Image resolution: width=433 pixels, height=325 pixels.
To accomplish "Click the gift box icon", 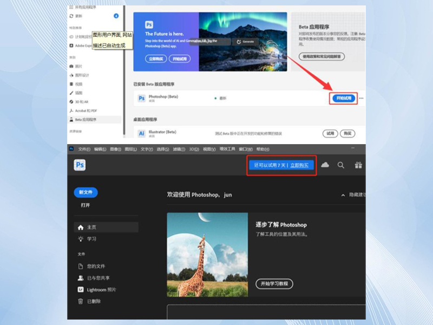I will pyautogui.click(x=358, y=165).
